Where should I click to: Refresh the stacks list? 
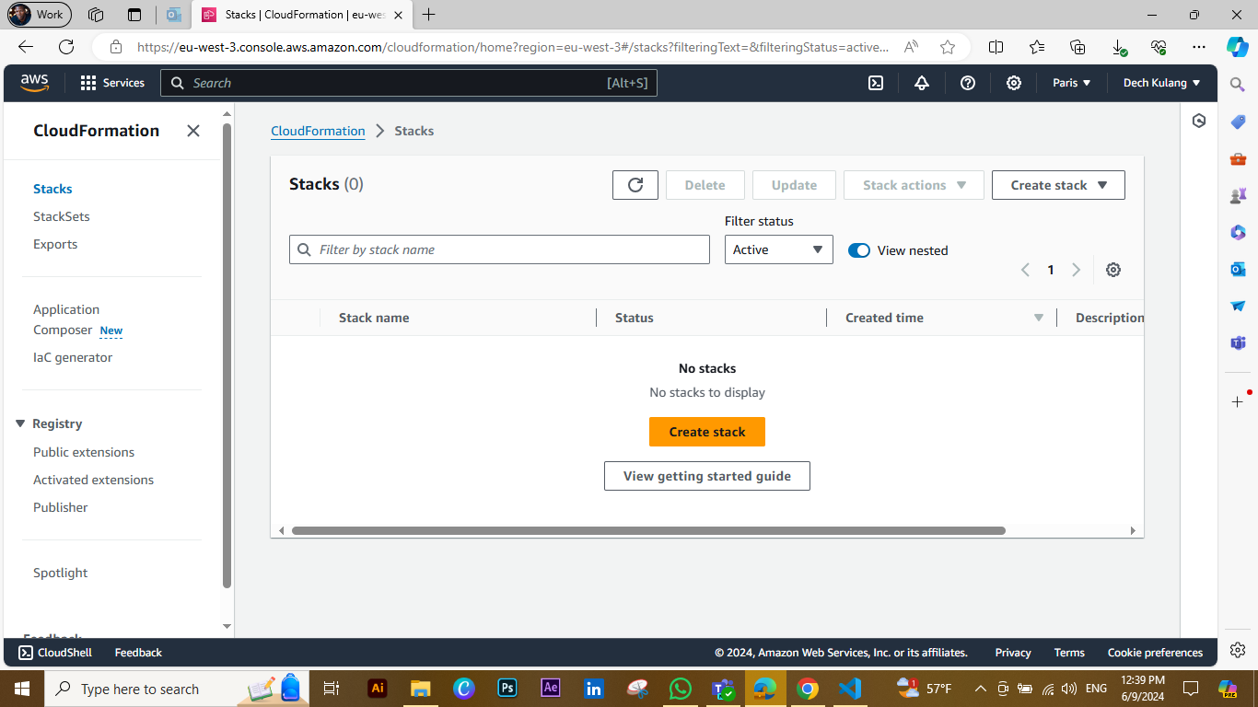click(x=635, y=185)
